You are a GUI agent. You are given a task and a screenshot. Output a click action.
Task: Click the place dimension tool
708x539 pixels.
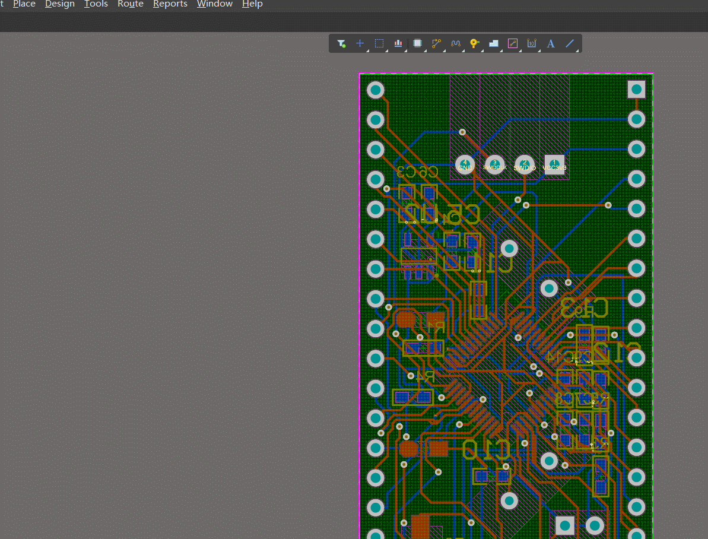(532, 43)
